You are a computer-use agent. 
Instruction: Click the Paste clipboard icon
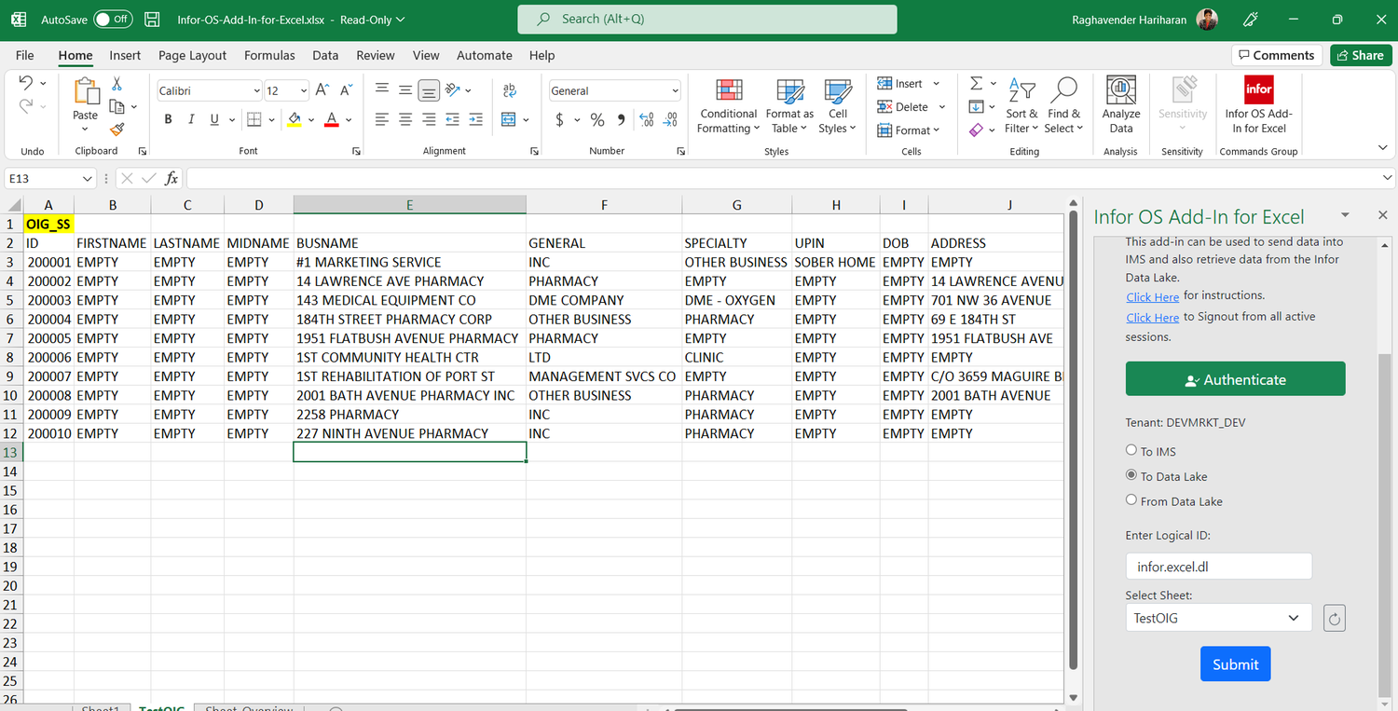click(86, 91)
